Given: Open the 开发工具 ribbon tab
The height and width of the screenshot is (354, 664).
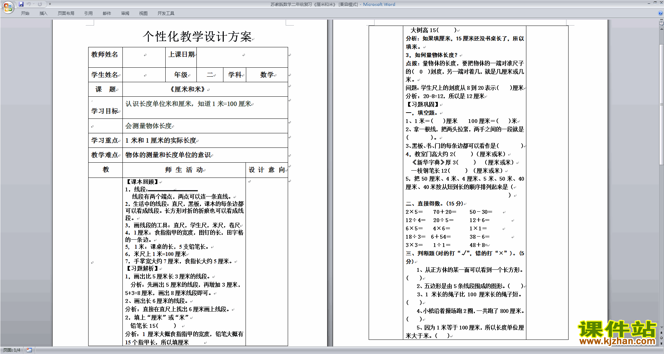Looking at the screenshot, I should (x=166, y=13).
